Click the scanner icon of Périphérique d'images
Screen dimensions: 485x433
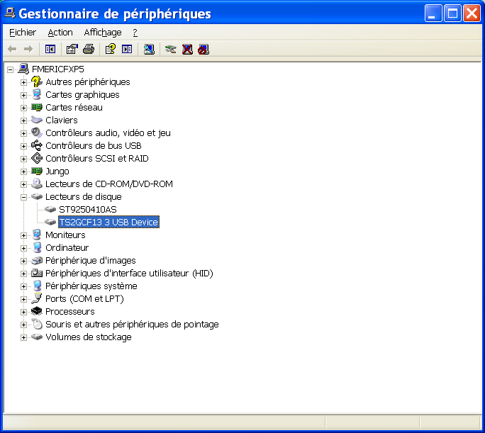[37, 261]
